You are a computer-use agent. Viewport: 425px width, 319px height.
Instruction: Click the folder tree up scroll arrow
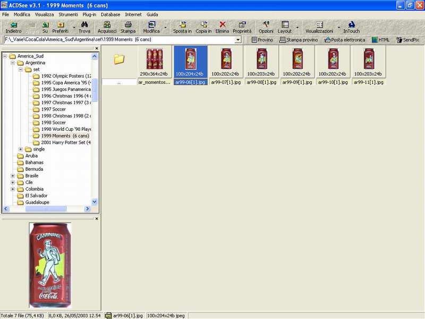[95, 56]
